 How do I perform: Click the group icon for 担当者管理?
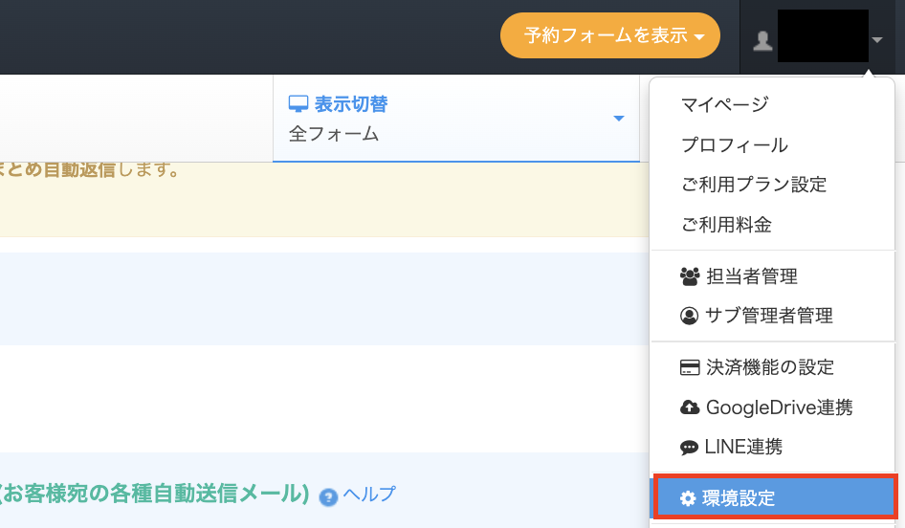coord(689,276)
